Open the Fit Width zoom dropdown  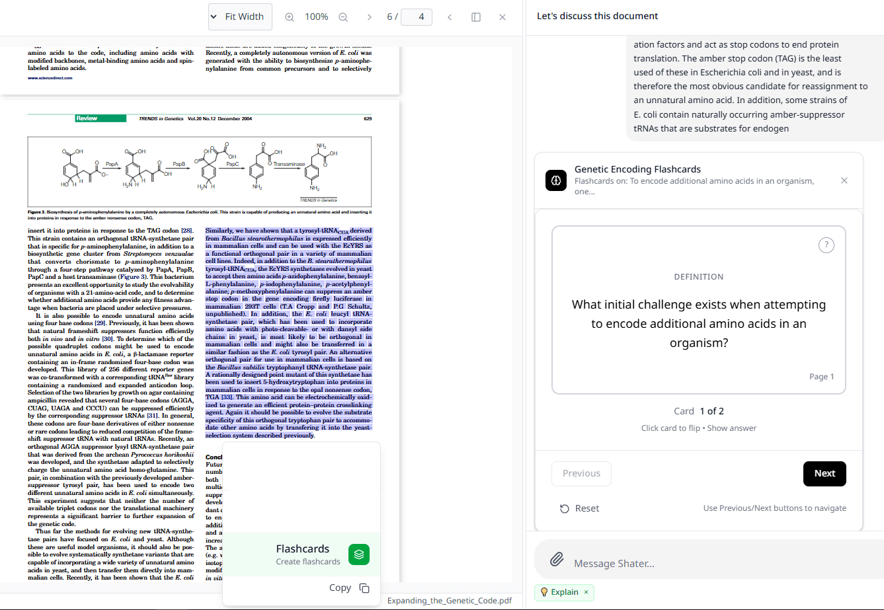coord(240,17)
